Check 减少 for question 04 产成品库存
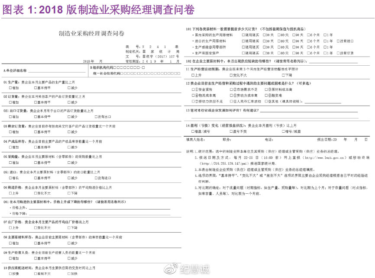This screenshot has height=278, width=375. tap(68, 147)
